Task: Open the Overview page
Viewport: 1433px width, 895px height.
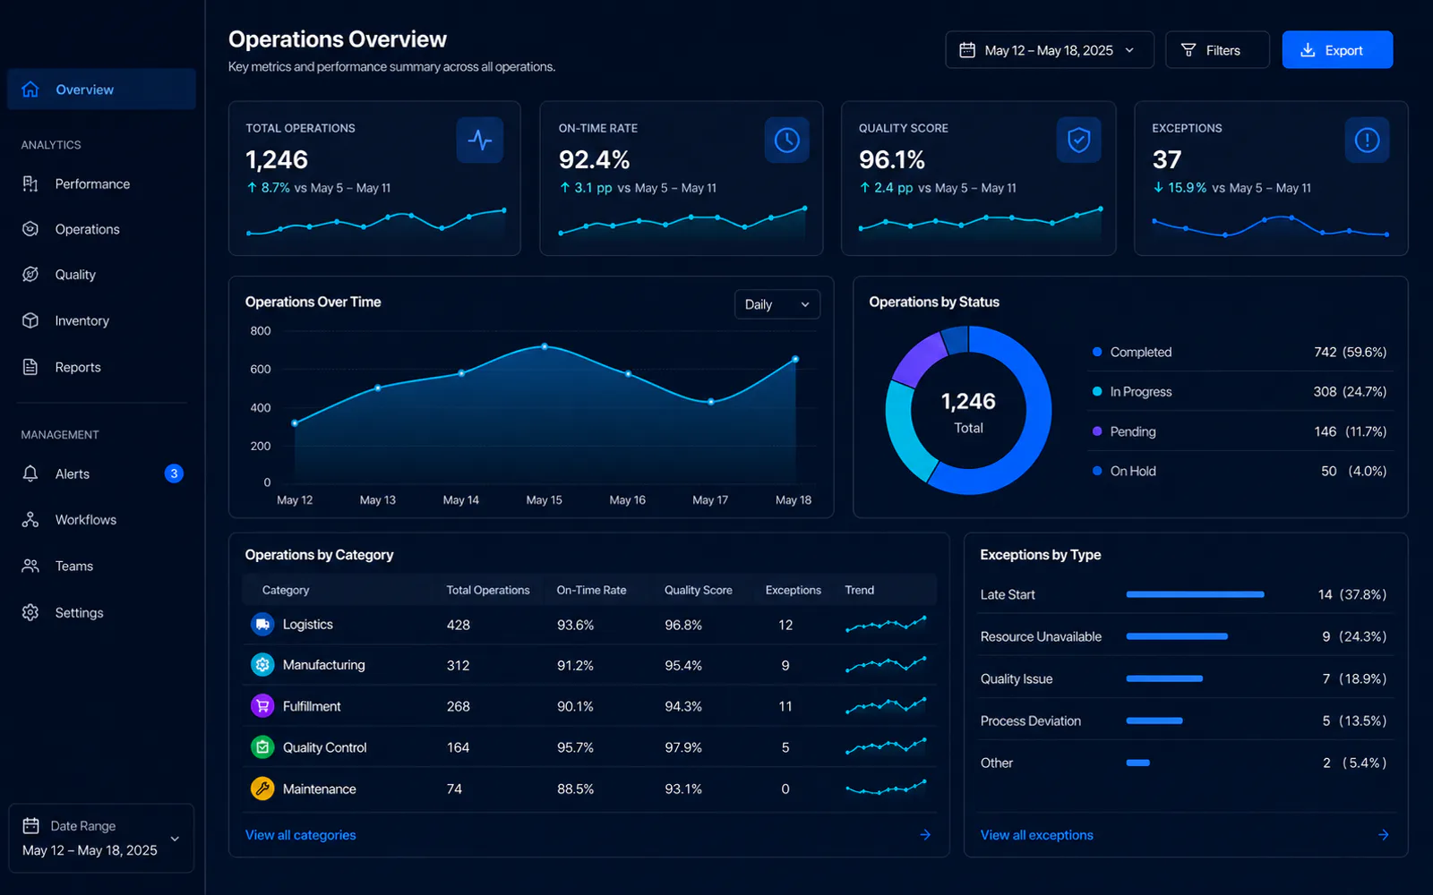Action: pyautogui.click(x=101, y=89)
